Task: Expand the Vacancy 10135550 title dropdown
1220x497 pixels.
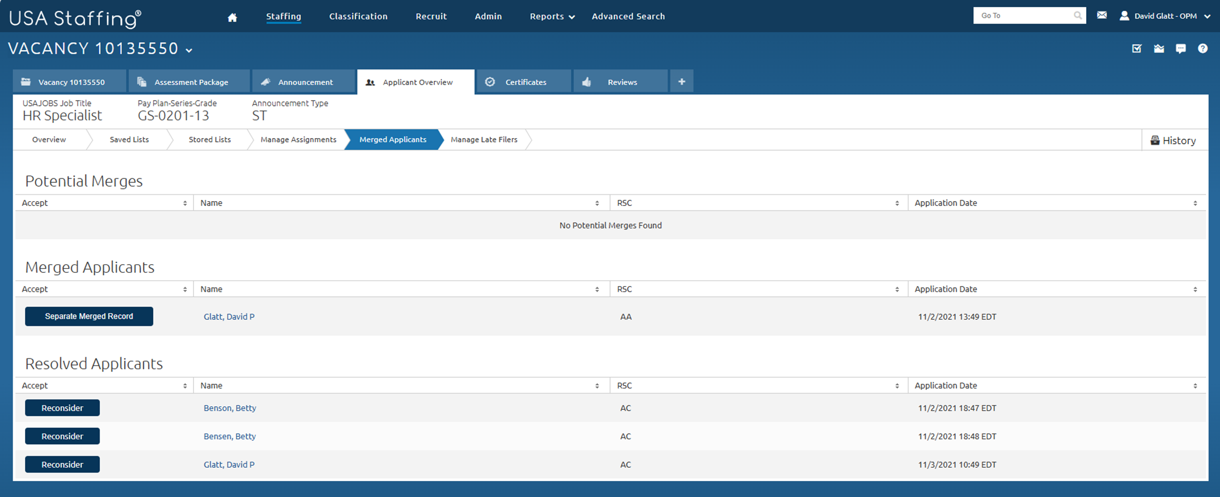Action: click(189, 50)
